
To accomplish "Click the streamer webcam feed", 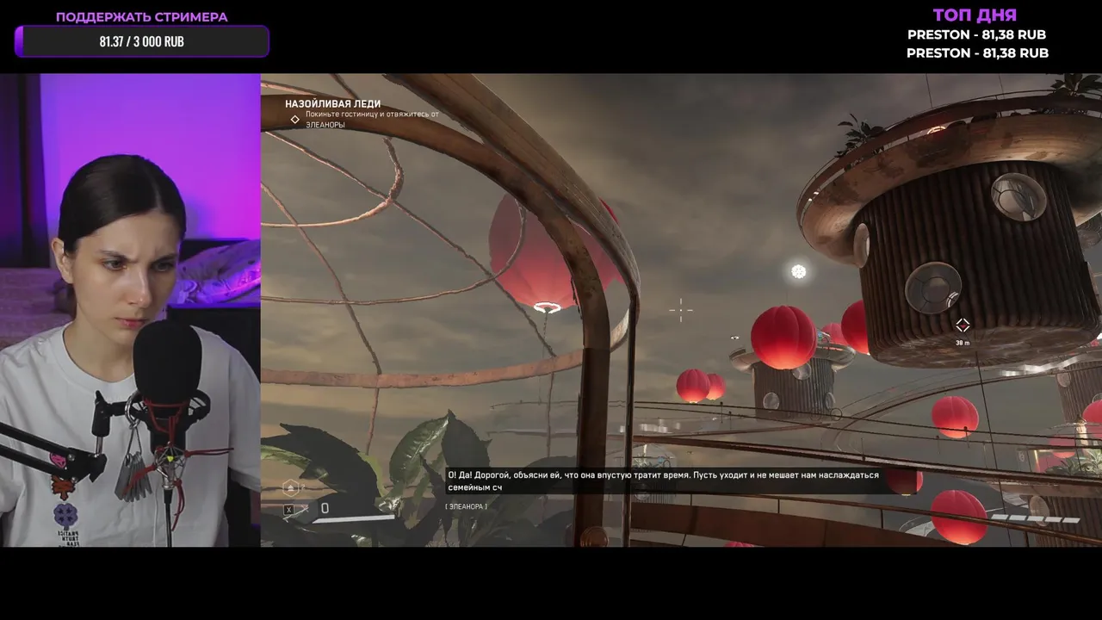I will [130, 310].
